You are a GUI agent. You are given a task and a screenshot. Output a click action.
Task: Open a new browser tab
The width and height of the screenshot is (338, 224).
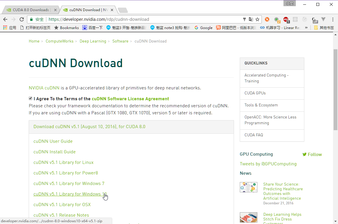(123, 10)
